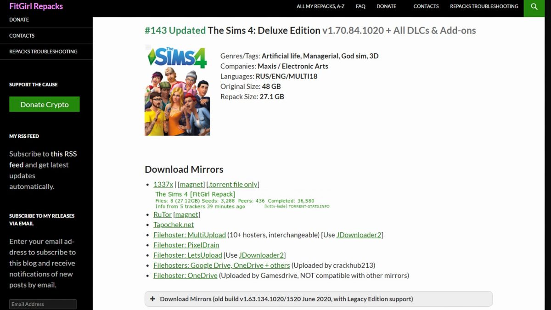Viewport: 551px width, 310px height.
Task: Select Filehoster: MultiUpload link
Action: 190,235
